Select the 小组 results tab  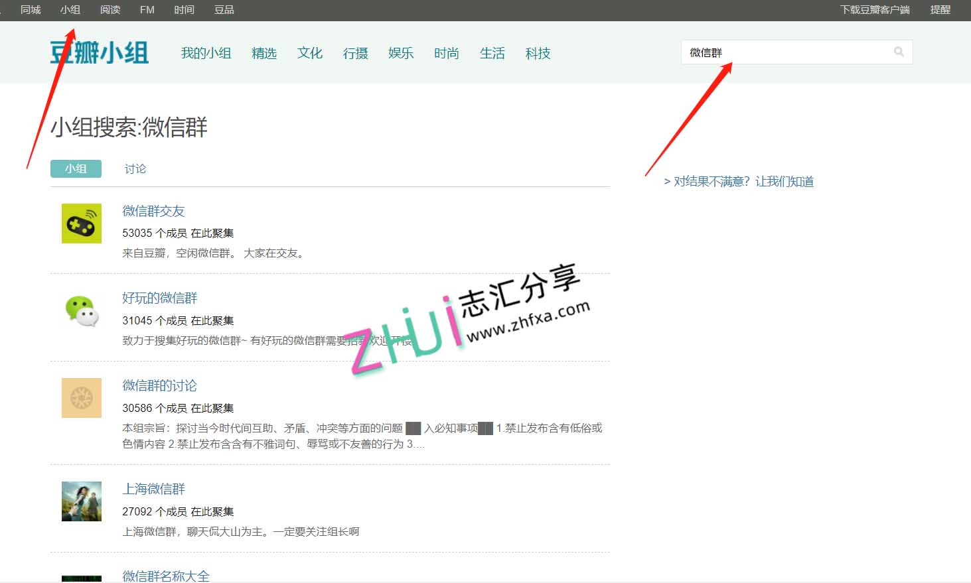[x=76, y=168]
